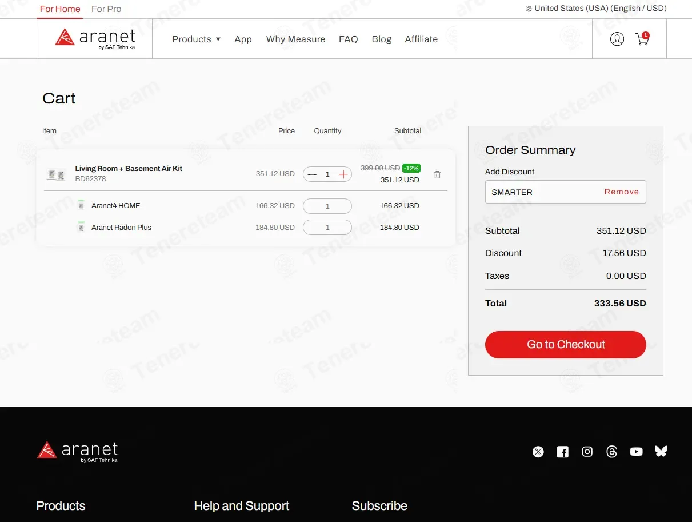Screen dimensions: 692x522
Task: Open the shopping cart icon
Action: 642,39
